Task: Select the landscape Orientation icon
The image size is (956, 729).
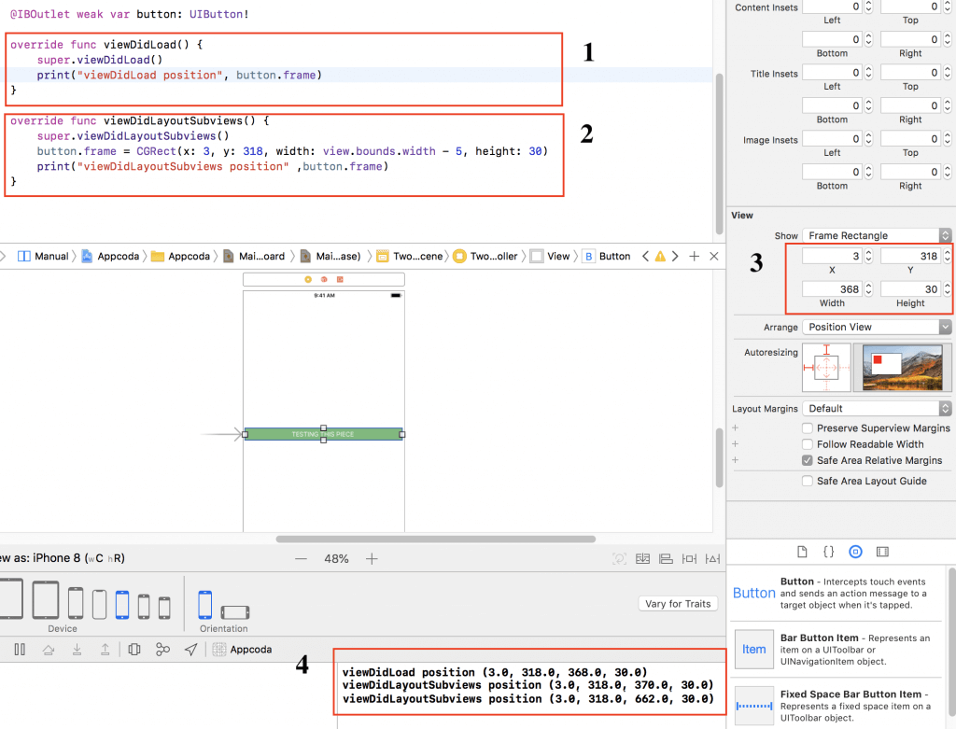Action: point(234,614)
